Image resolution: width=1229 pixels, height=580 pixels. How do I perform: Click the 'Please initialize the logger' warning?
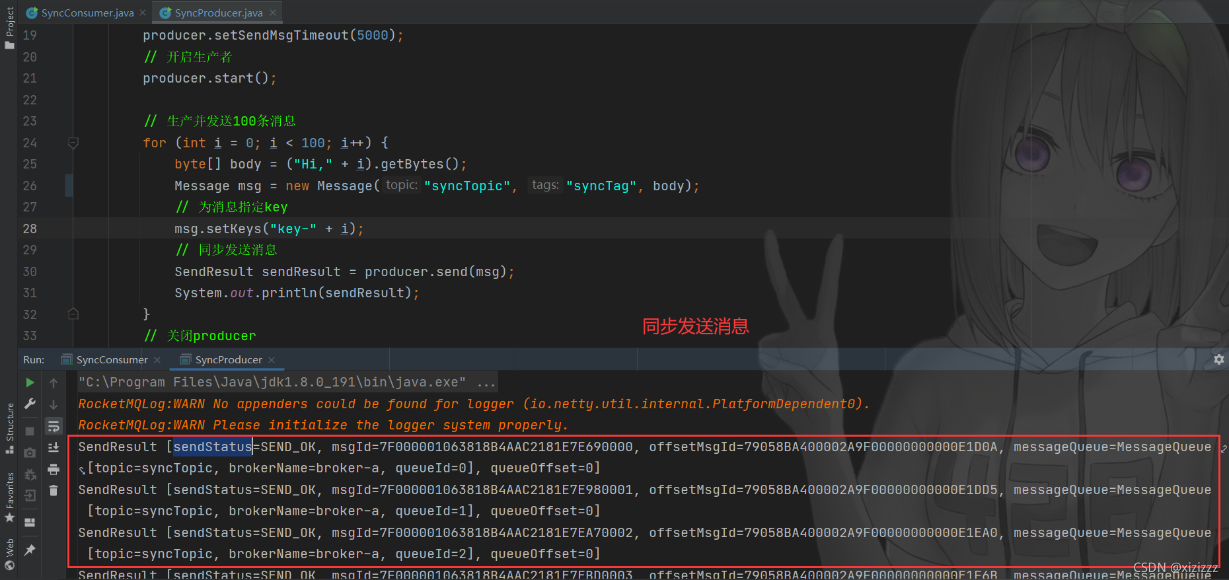point(323,425)
